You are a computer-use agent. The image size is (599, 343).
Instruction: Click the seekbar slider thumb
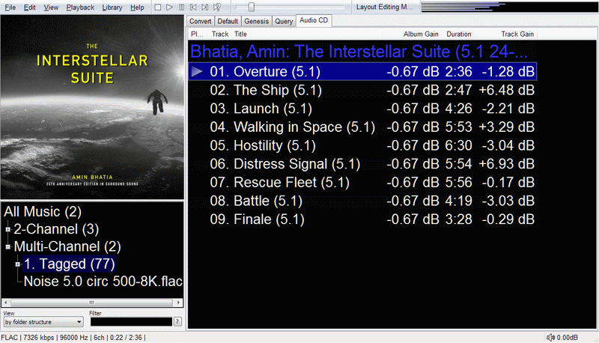pyautogui.click(x=251, y=7)
